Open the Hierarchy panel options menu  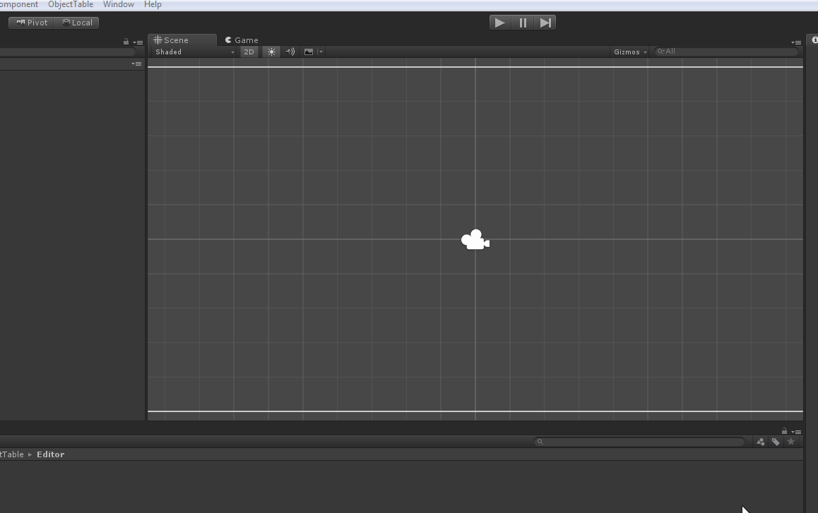138,42
